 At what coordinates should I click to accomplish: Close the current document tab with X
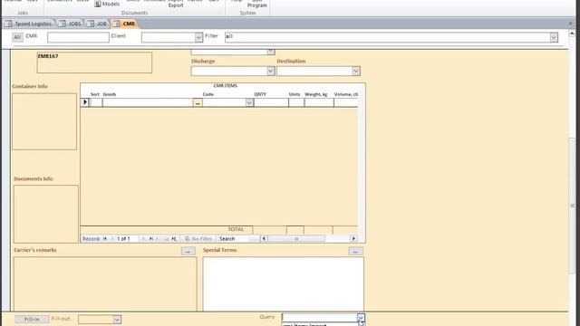coord(570,24)
